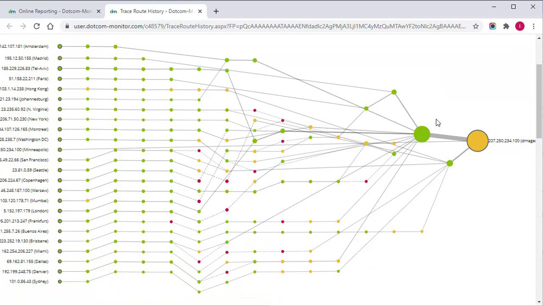Click the large yellow destination node 207.250.234.100

coord(477,141)
